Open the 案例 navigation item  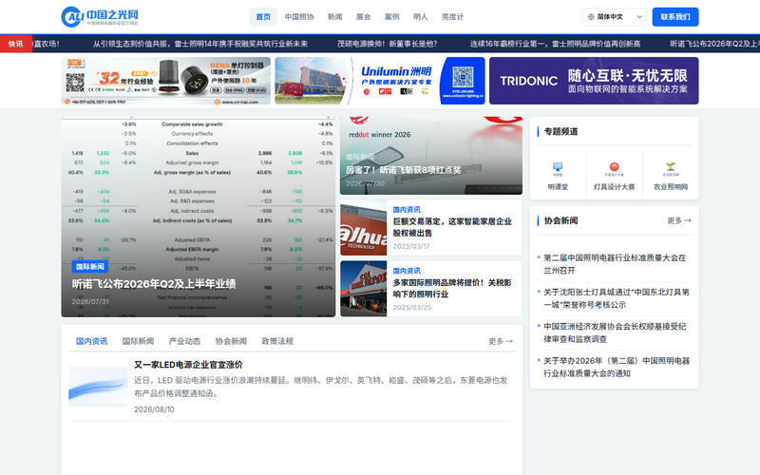click(392, 17)
